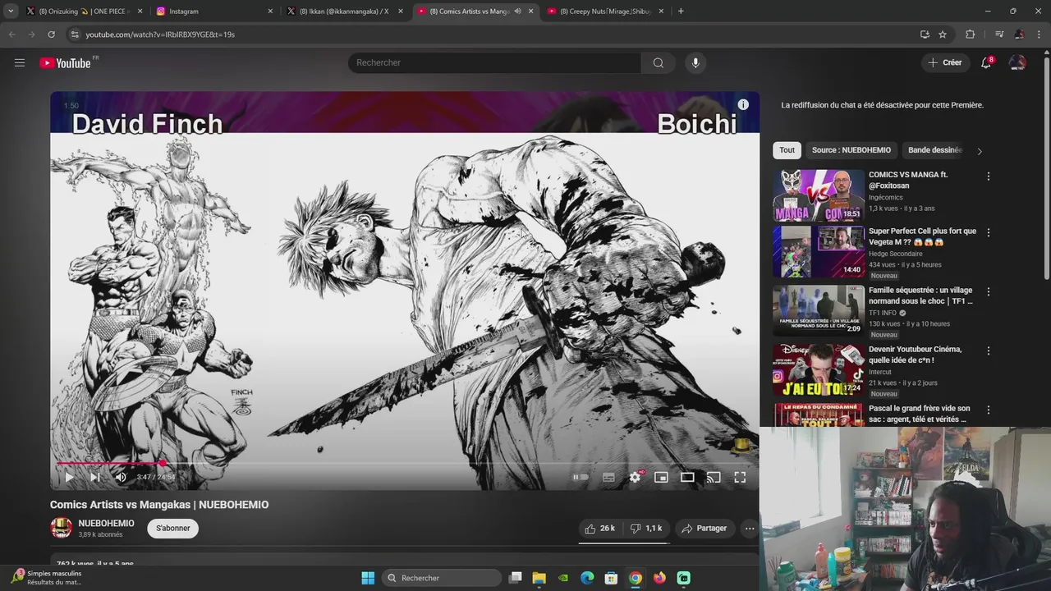Open the NUEBOHEMIO channel avatar

pos(61,528)
